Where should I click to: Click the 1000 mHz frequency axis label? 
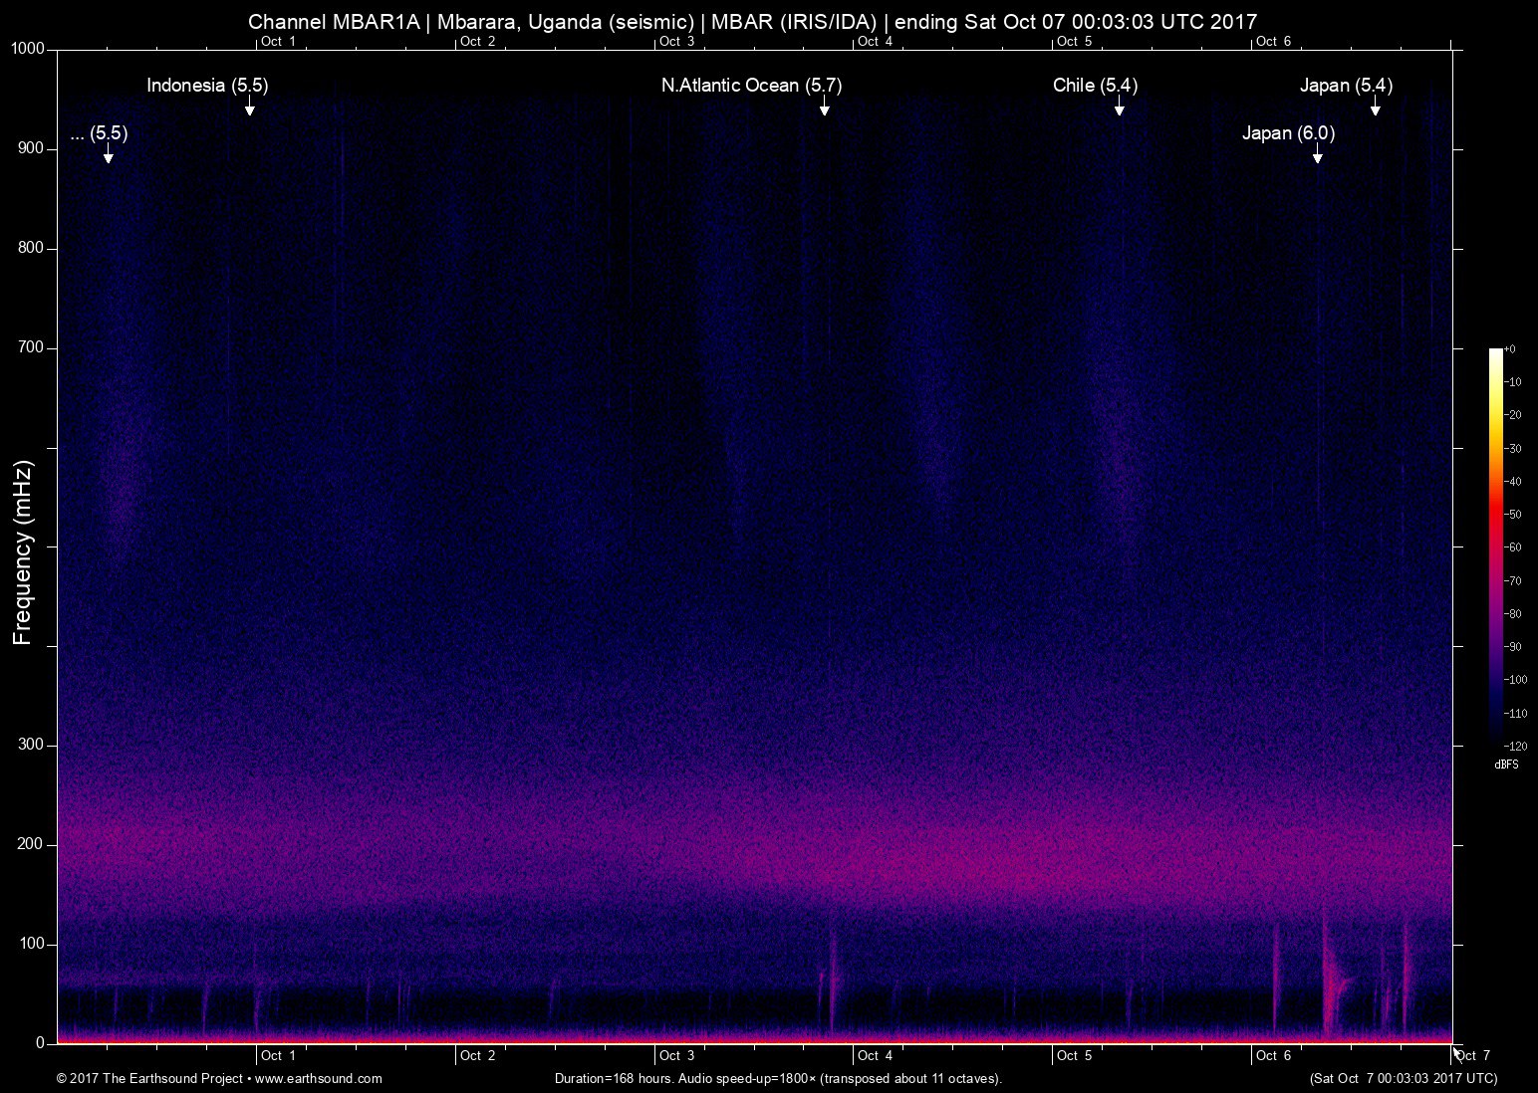click(x=27, y=49)
